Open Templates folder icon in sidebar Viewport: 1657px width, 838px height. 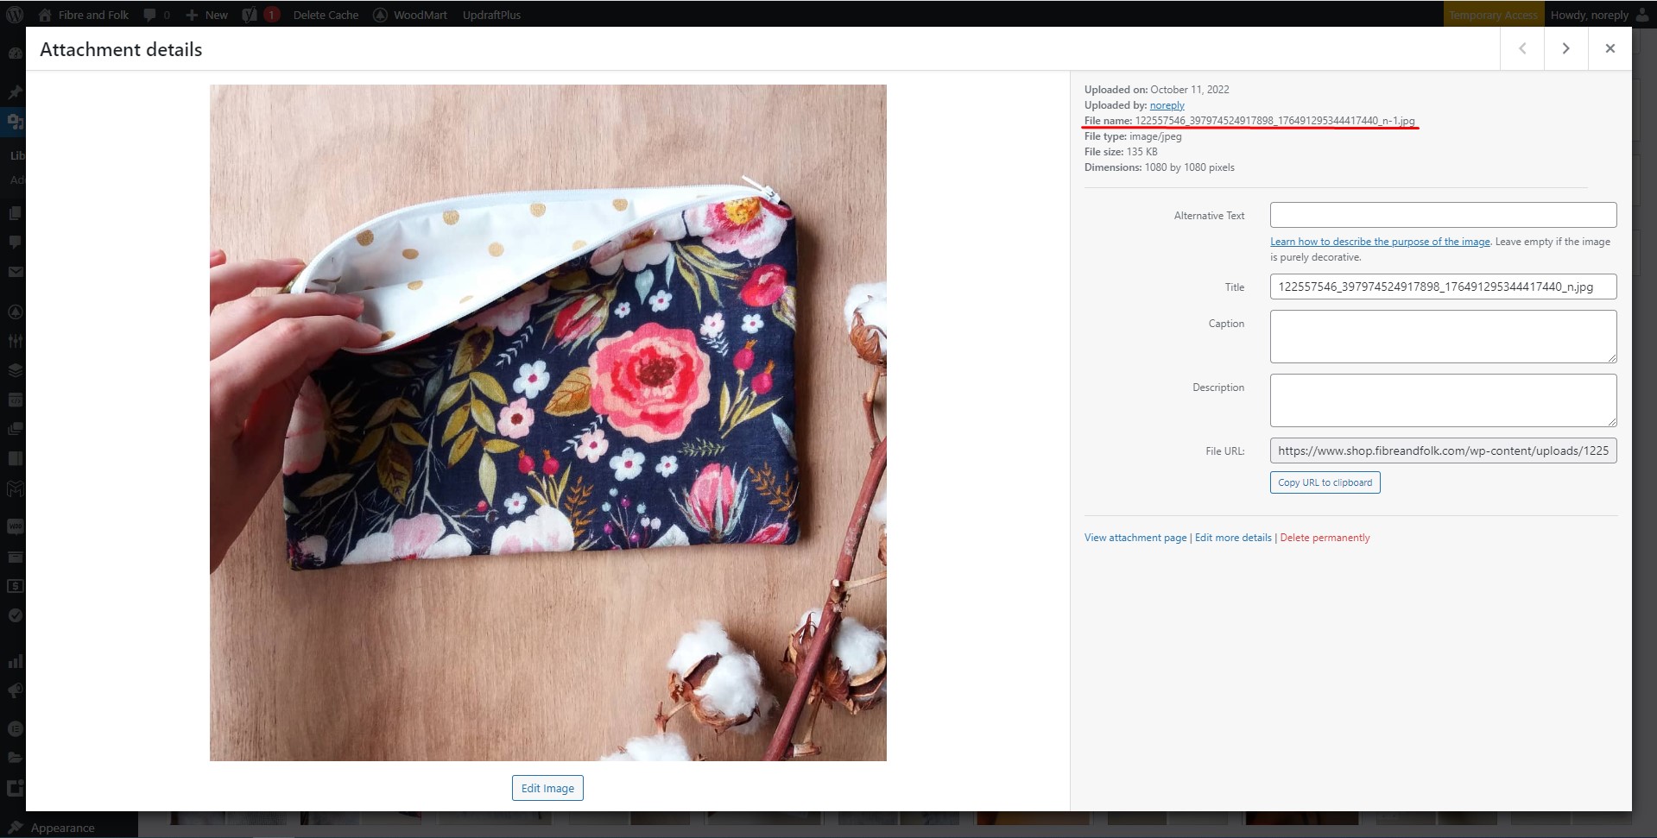pos(15,758)
